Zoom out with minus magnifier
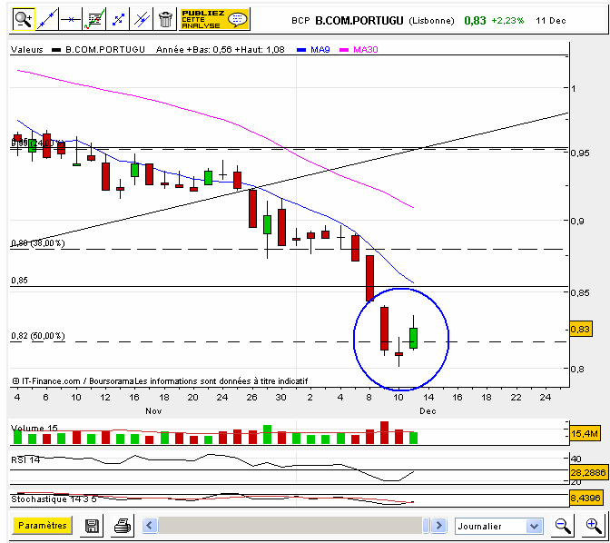The height and width of the screenshot is (543, 610). [563, 526]
